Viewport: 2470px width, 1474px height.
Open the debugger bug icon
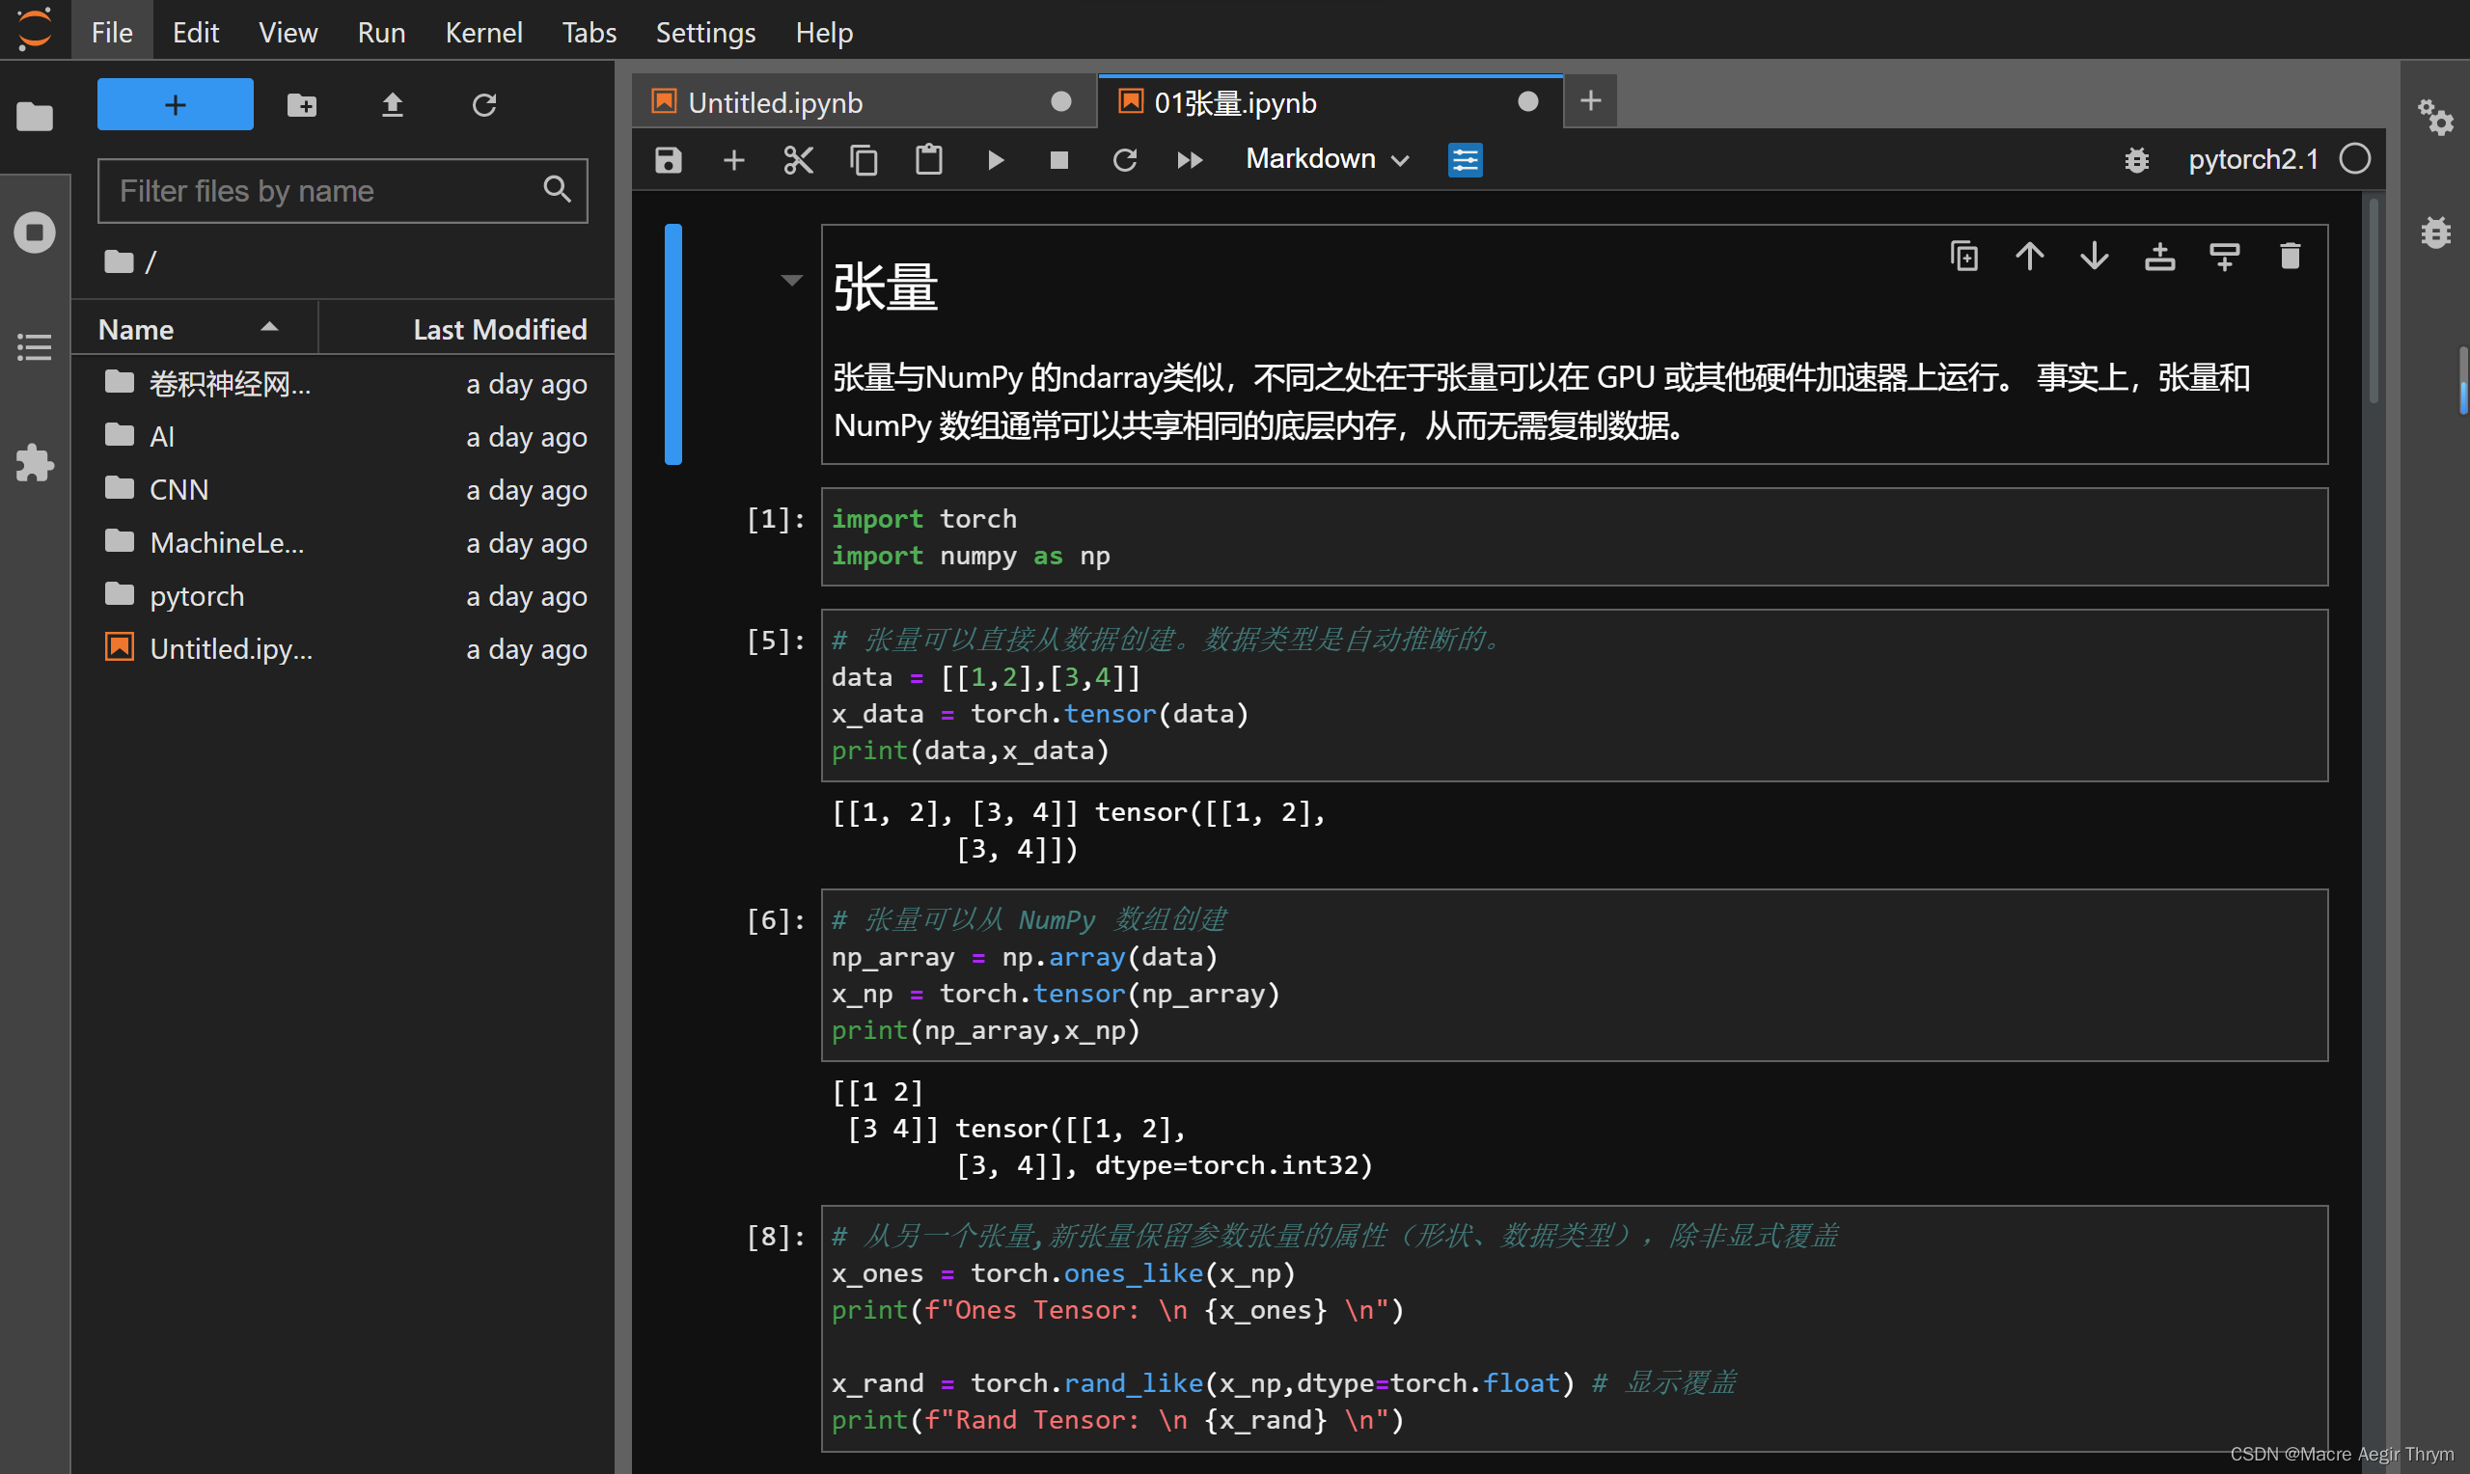pyautogui.click(x=2136, y=159)
